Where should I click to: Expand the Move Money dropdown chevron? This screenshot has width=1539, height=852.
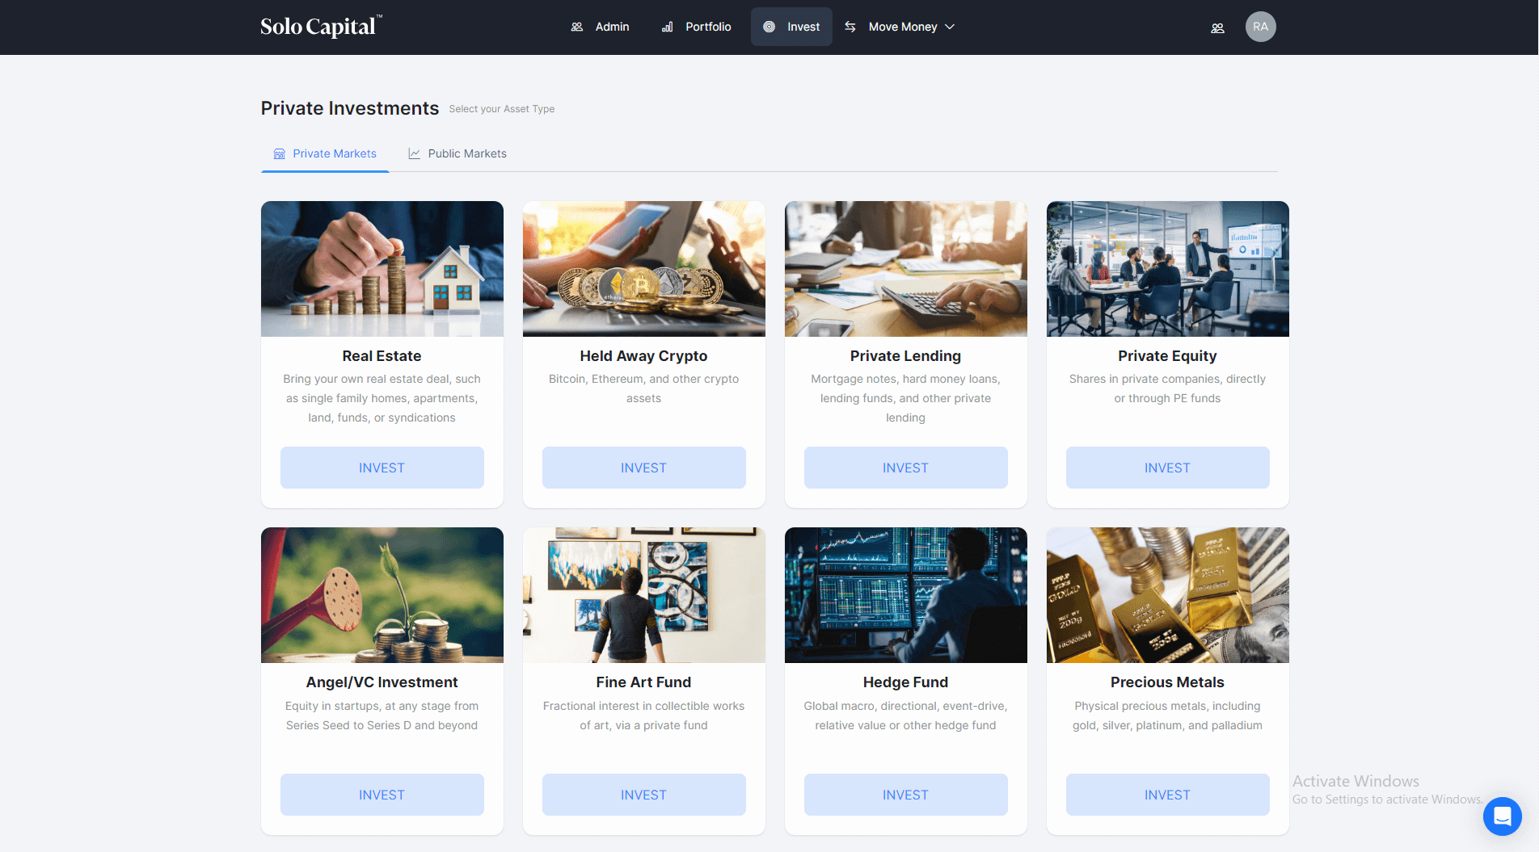point(950,27)
